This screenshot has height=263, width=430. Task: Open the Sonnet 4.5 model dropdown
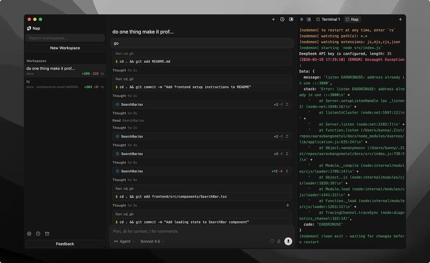coord(152,241)
